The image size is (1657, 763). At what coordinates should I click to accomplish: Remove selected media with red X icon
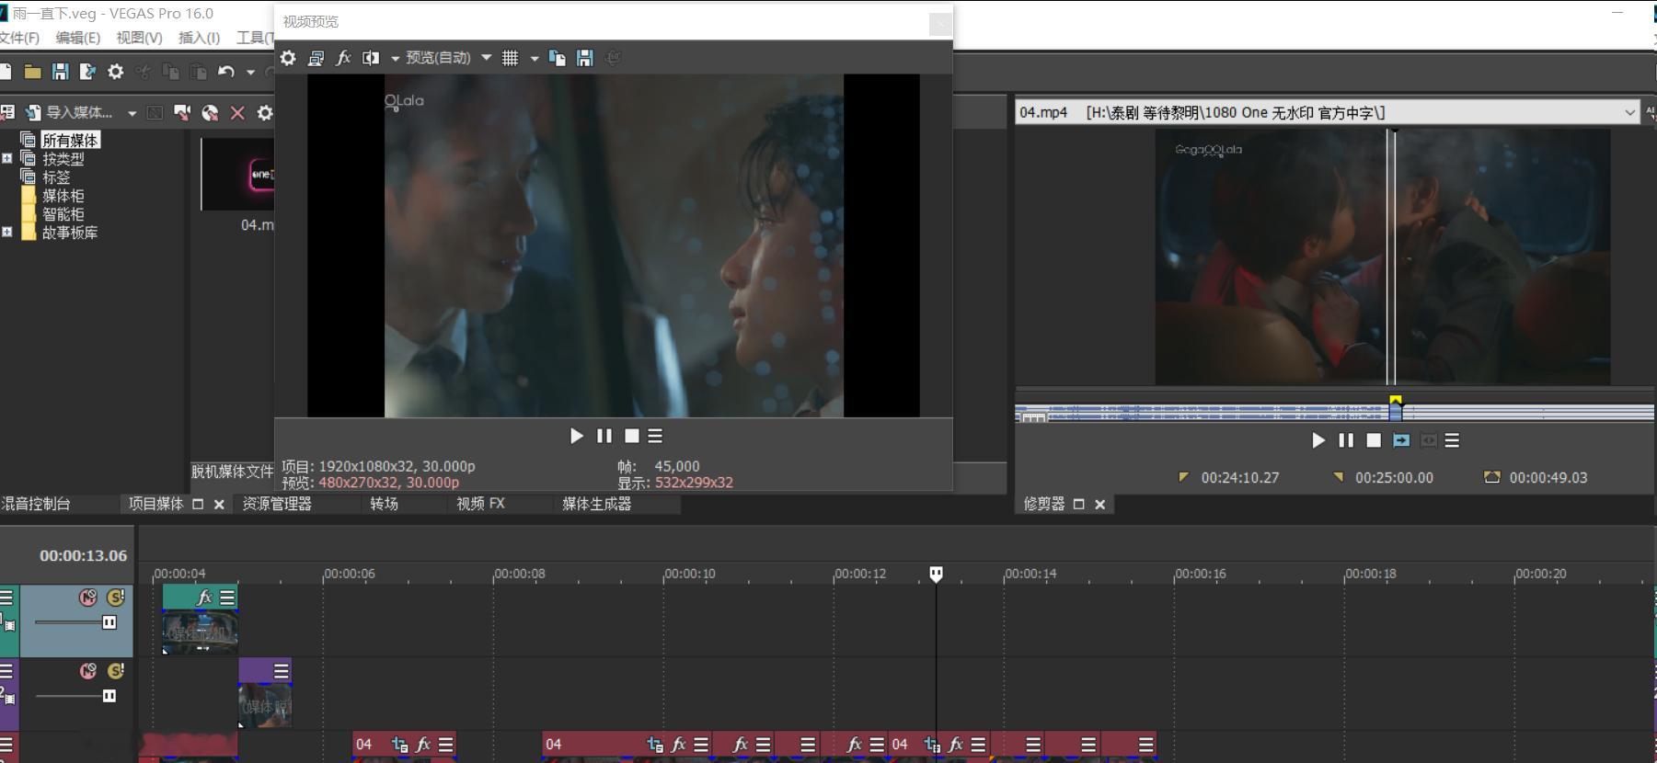(x=237, y=113)
